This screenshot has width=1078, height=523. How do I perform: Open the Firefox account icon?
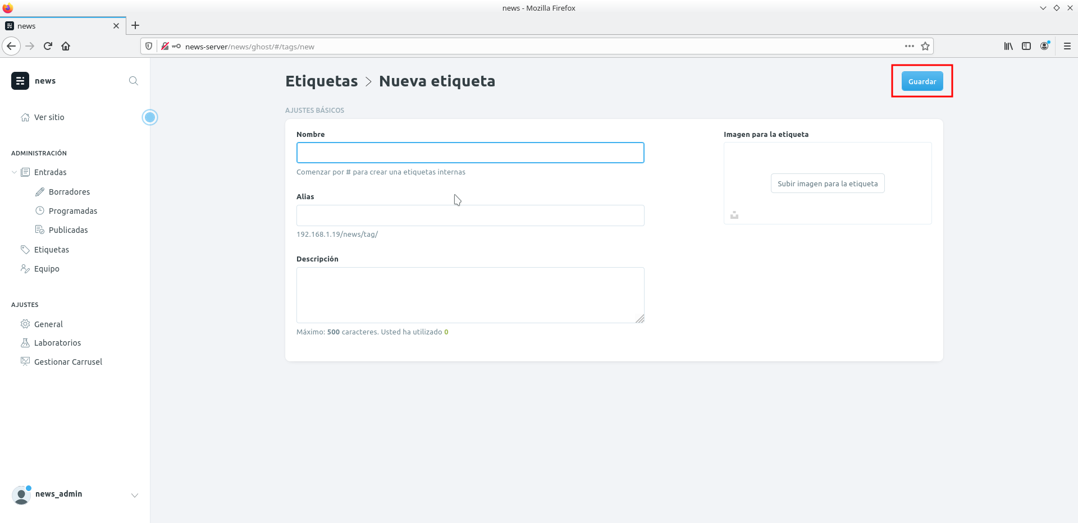1044,46
